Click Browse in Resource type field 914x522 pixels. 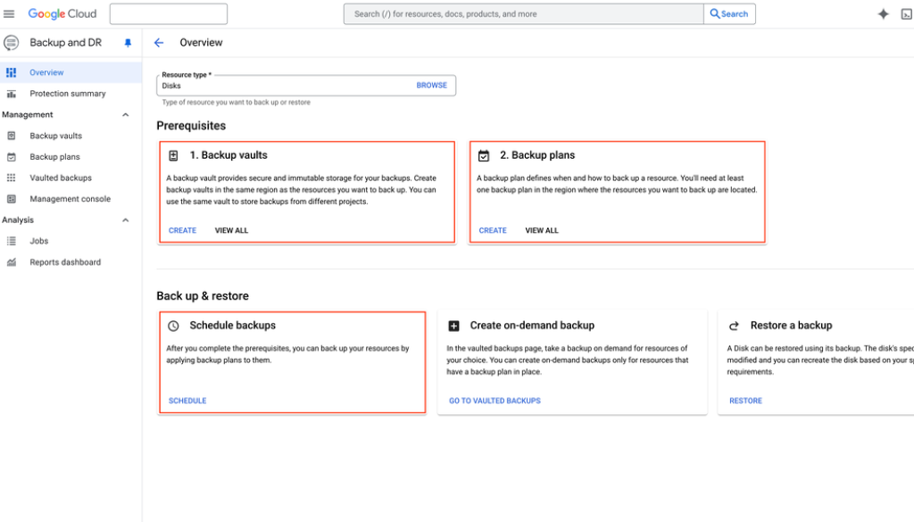(x=431, y=86)
